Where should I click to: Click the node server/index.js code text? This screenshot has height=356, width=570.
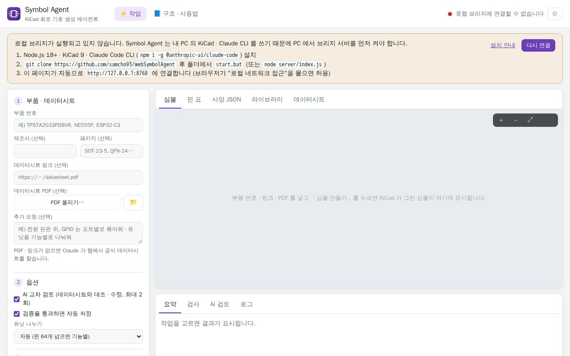coord(293,65)
